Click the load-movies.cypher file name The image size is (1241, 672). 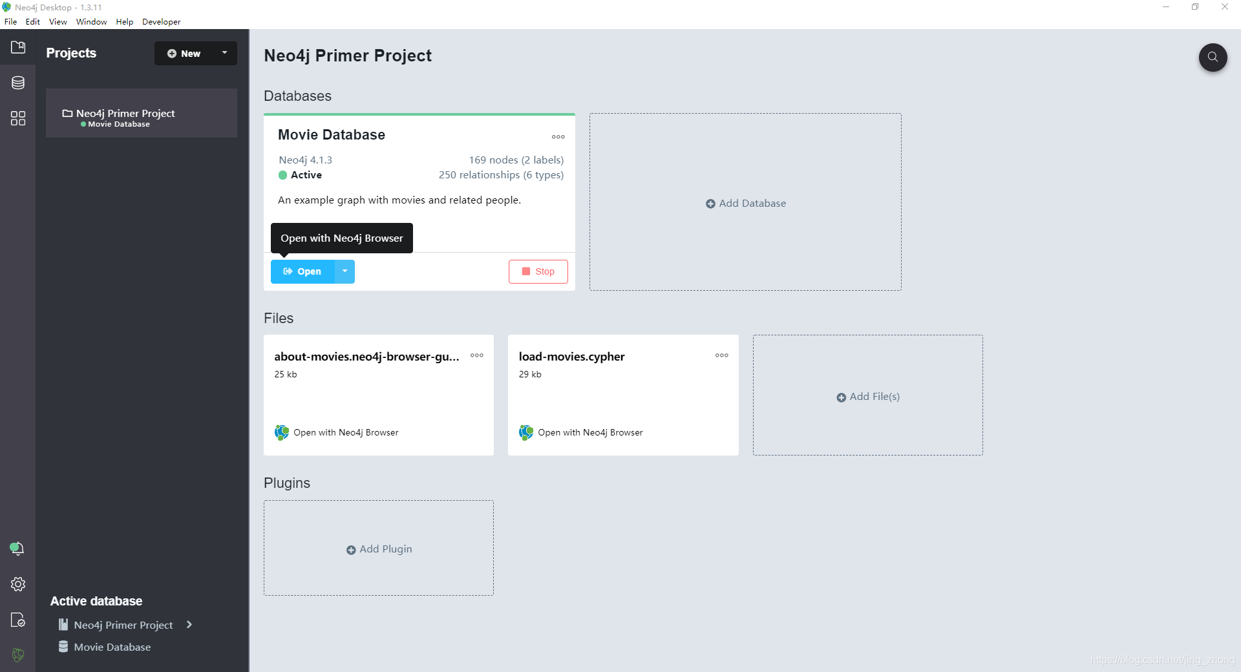click(572, 357)
